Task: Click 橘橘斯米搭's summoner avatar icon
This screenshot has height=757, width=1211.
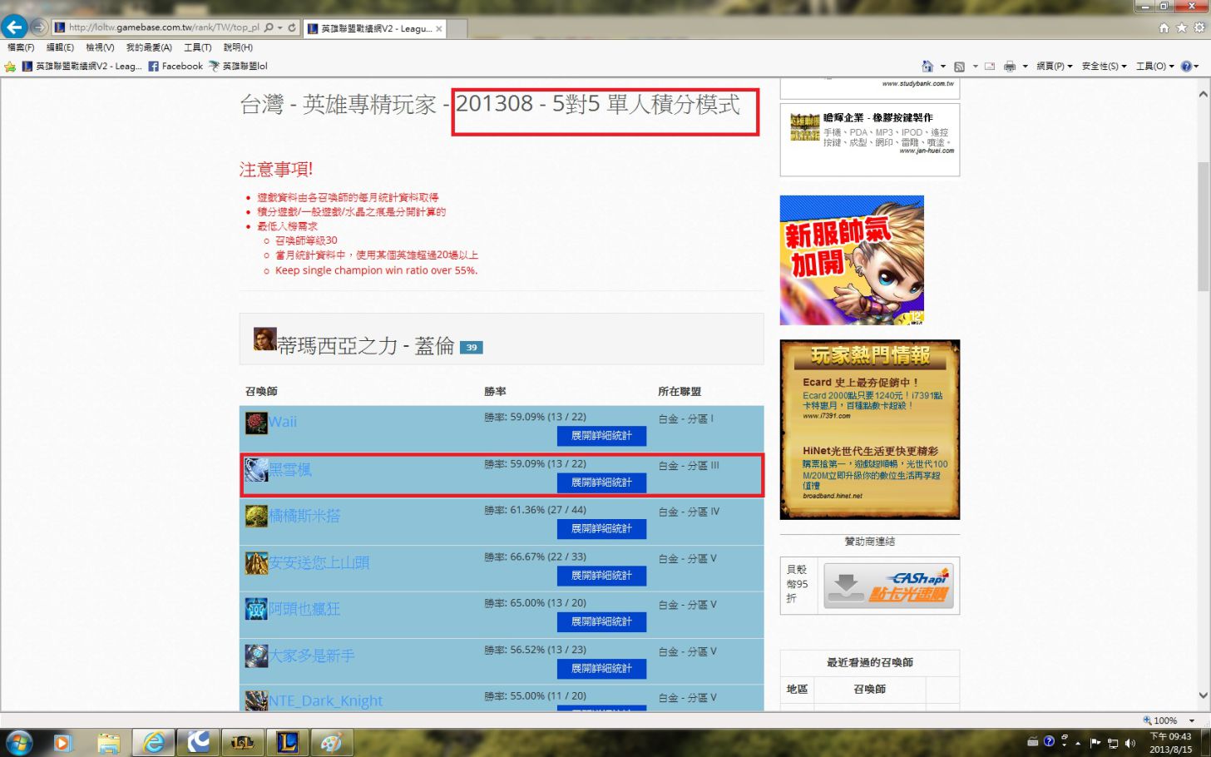Action: pyautogui.click(x=256, y=516)
